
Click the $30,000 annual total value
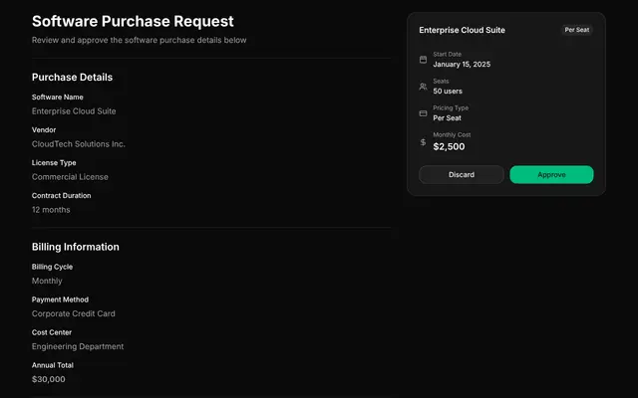(49, 379)
